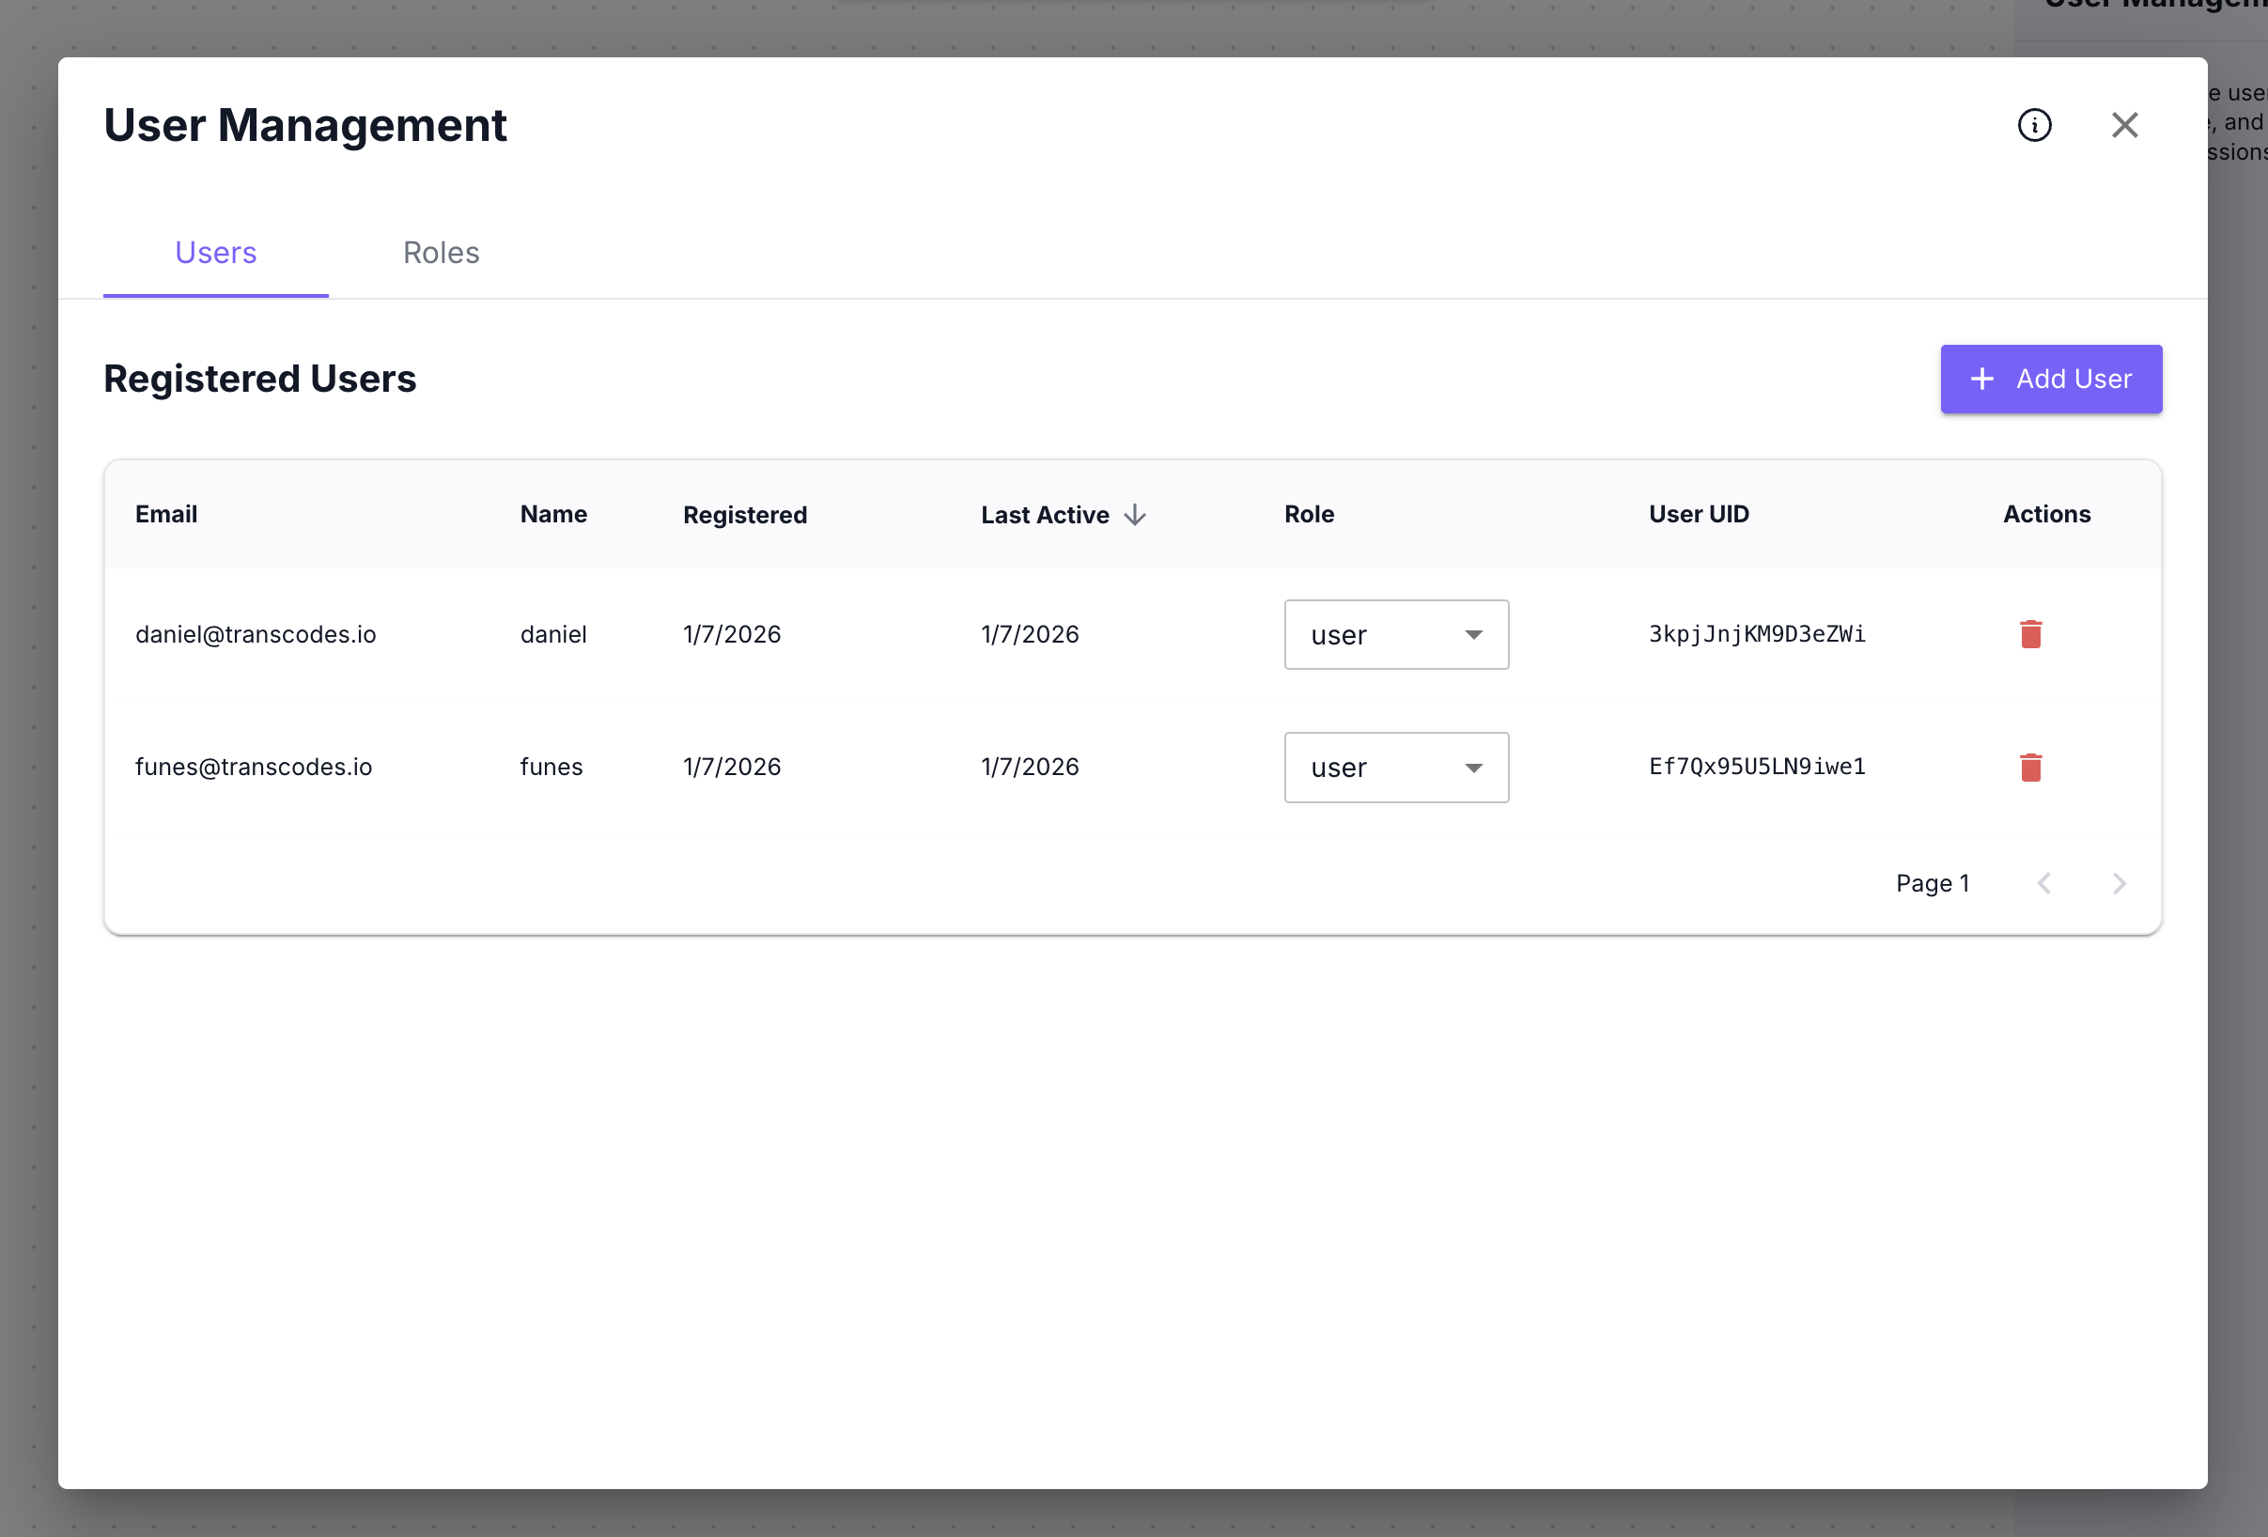Image resolution: width=2268 pixels, height=1537 pixels.
Task: Click the plus icon on Add User
Action: pyautogui.click(x=1981, y=379)
